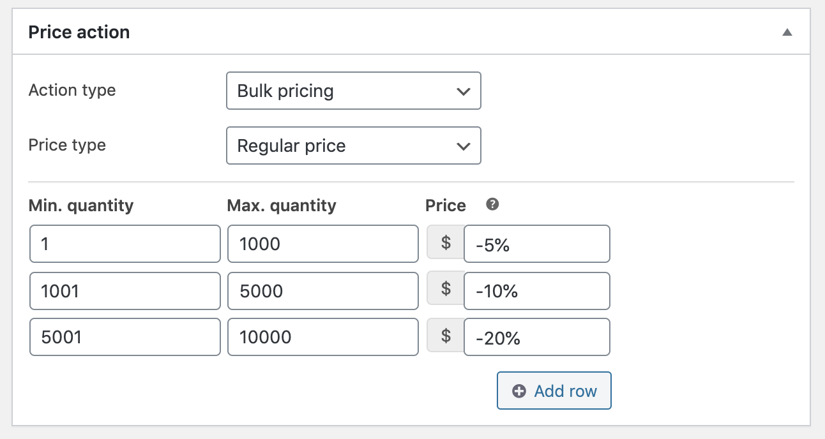Click the Min. quantity column header

coord(80,205)
